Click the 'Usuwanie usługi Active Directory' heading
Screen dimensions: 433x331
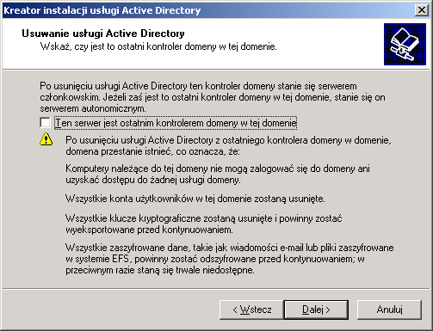coord(103,34)
